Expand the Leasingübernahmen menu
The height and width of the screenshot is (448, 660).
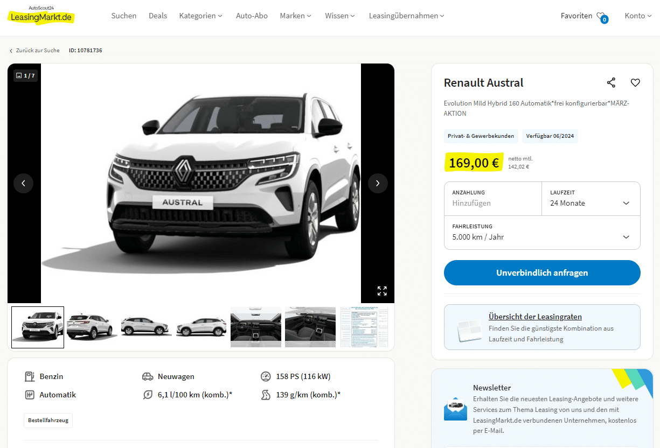coord(407,16)
